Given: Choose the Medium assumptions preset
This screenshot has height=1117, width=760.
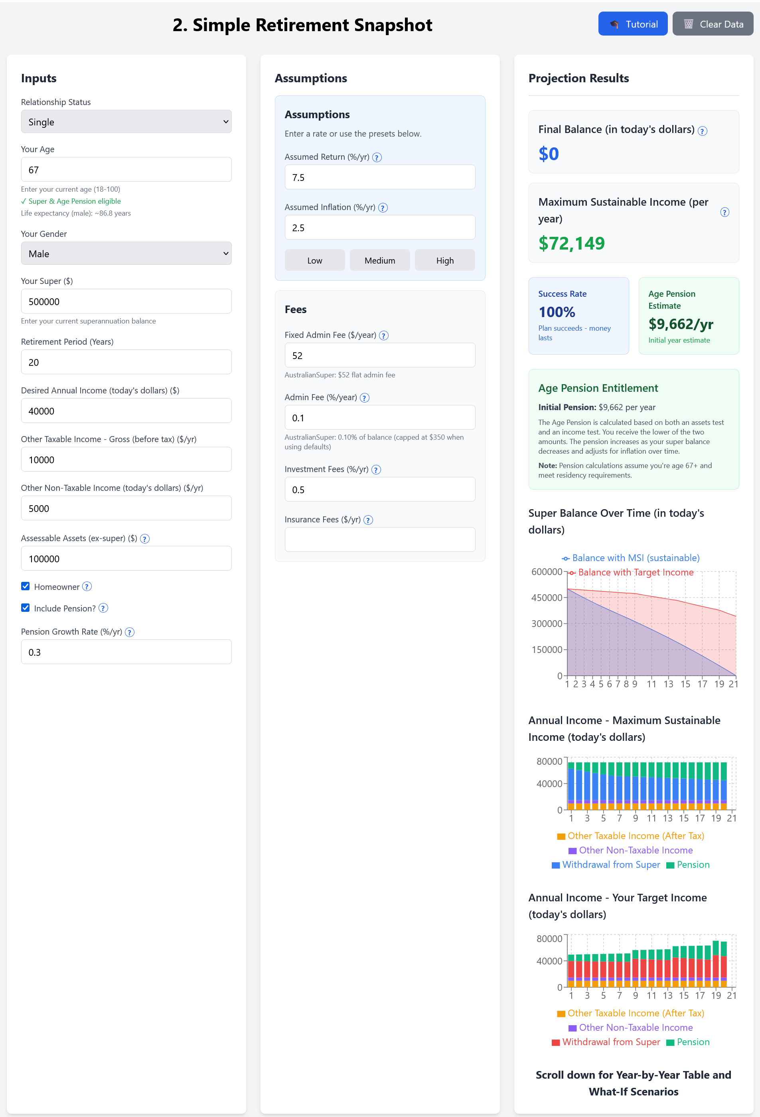Looking at the screenshot, I should pyautogui.click(x=379, y=260).
